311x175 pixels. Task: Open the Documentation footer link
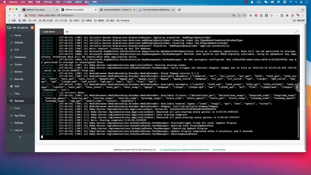coord(219,150)
